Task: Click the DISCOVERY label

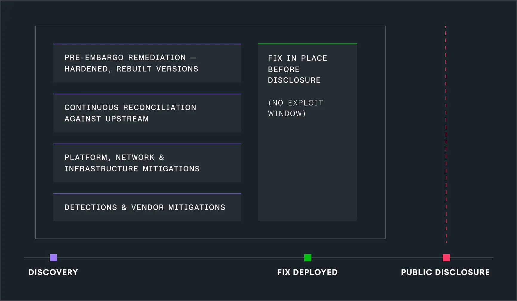Action: [x=53, y=272]
